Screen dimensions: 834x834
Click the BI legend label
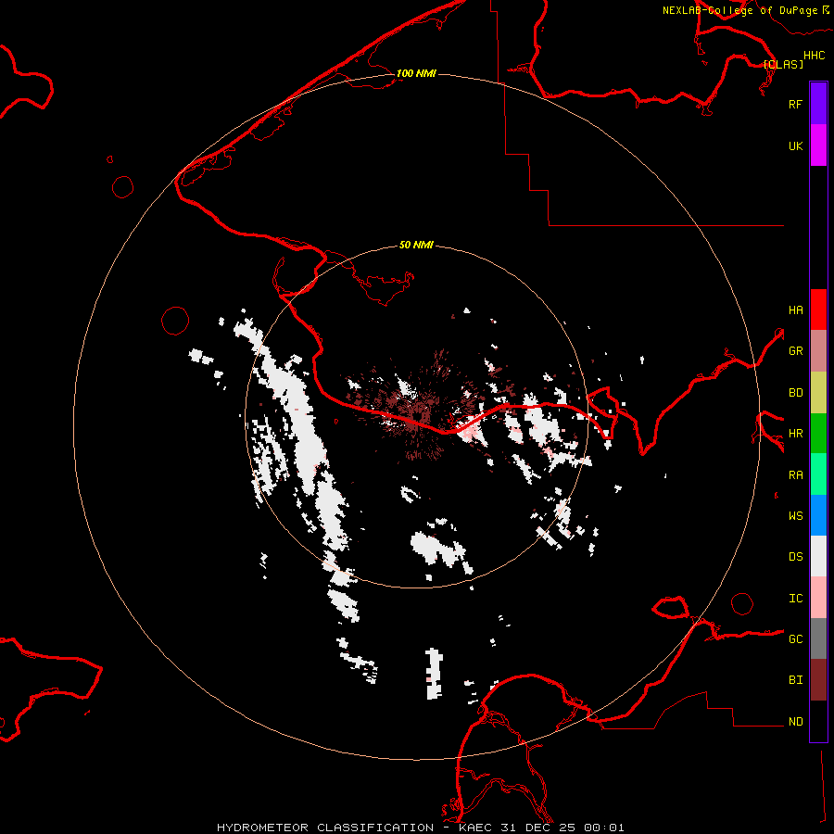point(795,680)
